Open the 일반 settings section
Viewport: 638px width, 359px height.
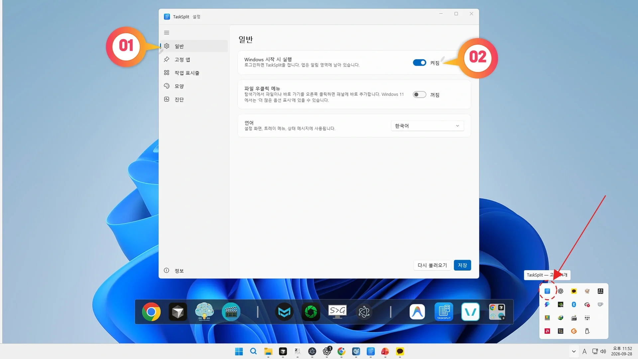coord(194,46)
